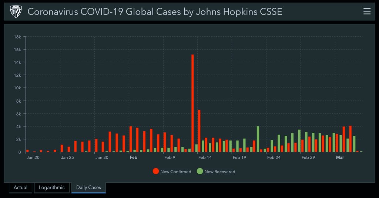The height and width of the screenshot is (198, 379).
Task: Click the 14k y-axis label
Action: point(17,62)
